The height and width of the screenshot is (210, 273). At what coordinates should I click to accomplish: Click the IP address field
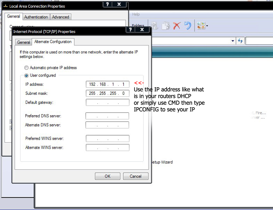(x=108, y=84)
